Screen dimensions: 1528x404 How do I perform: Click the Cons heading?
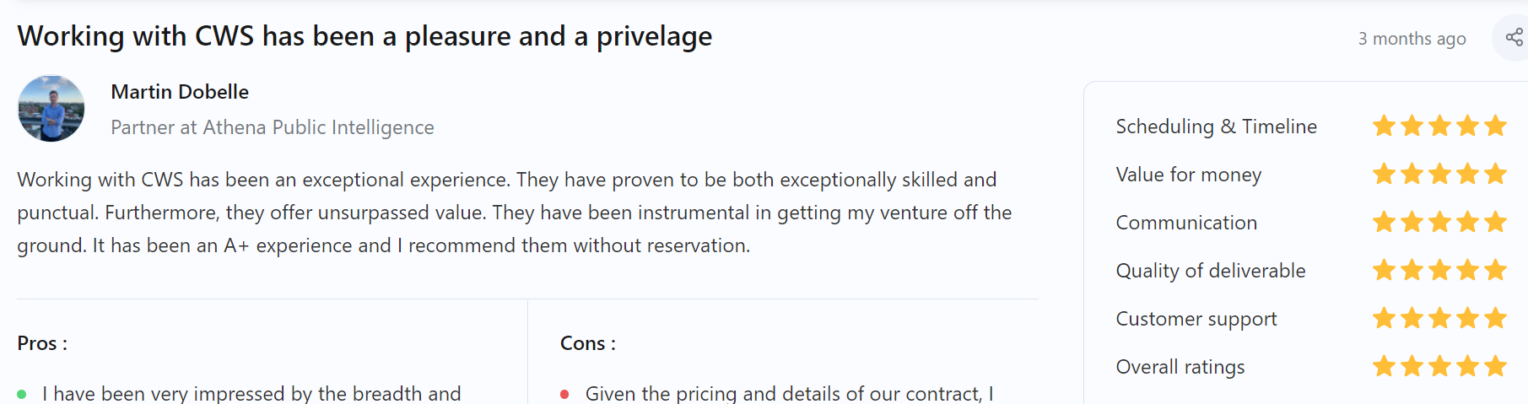pos(588,343)
